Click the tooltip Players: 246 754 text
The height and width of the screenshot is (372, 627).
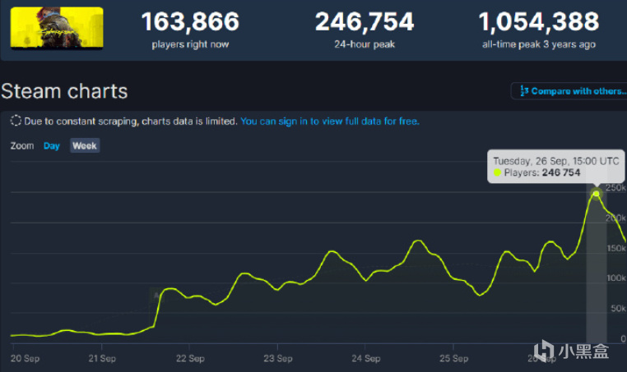(541, 172)
